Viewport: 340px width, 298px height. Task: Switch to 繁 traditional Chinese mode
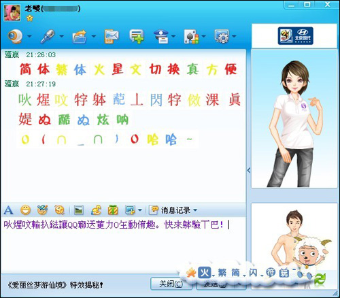click(x=222, y=273)
